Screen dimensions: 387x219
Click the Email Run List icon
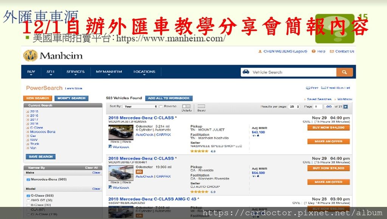coord(324,88)
